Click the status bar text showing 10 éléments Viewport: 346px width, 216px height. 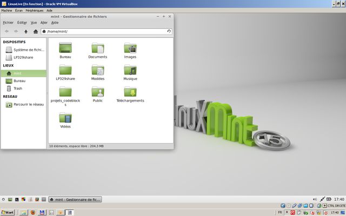(76, 146)
